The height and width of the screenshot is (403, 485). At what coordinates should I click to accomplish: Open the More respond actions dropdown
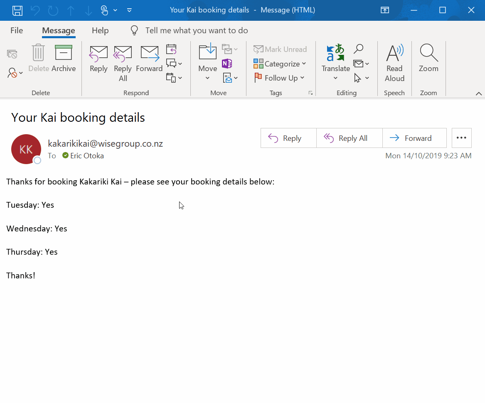tap(174, 78)
